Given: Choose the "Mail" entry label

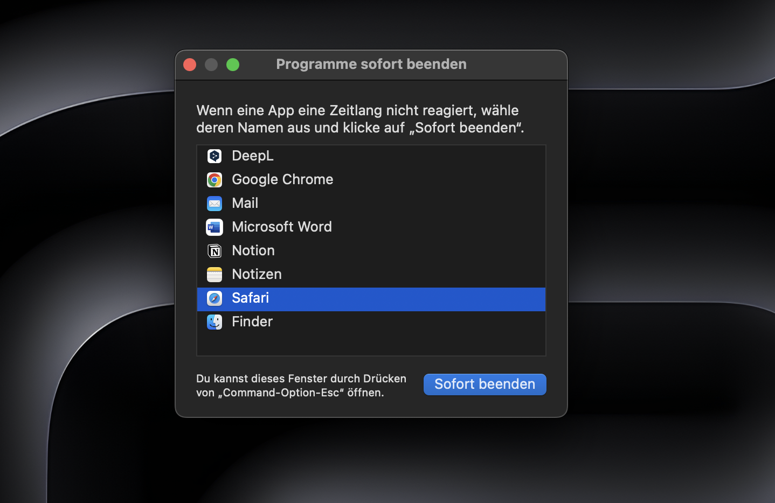Looking at the screenshot, I should (245, 203).
